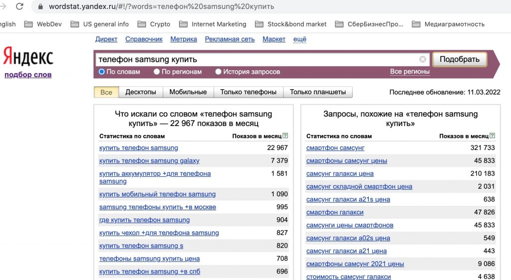Switch to the Только телефоны tab
Viewport: 511px width, 280px height.
pos(249,92)
